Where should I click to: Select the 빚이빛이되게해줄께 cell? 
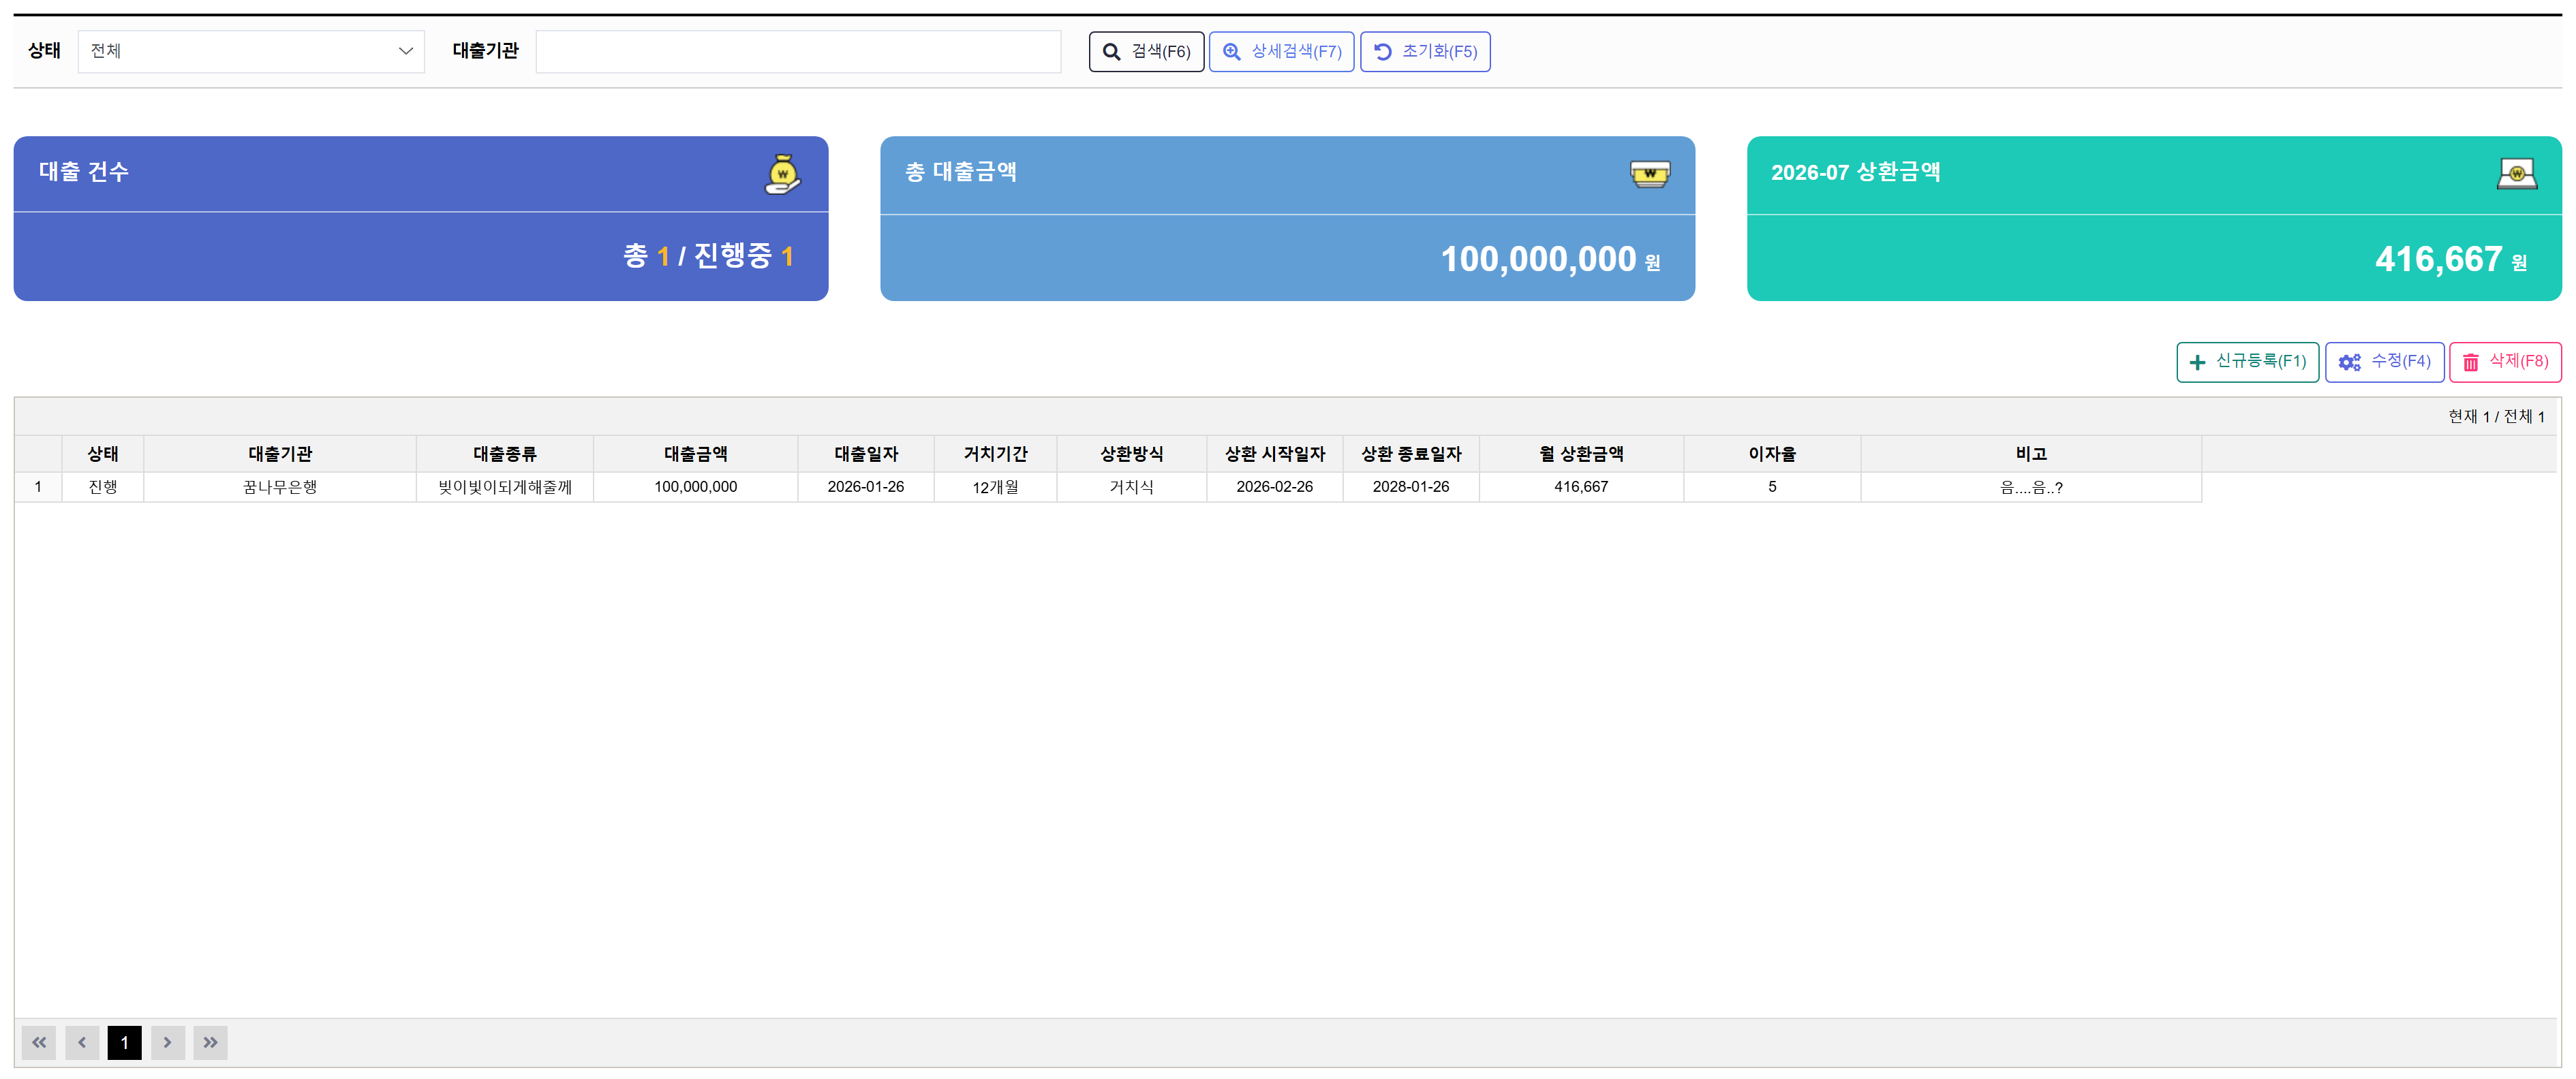(x=505, y=487)
